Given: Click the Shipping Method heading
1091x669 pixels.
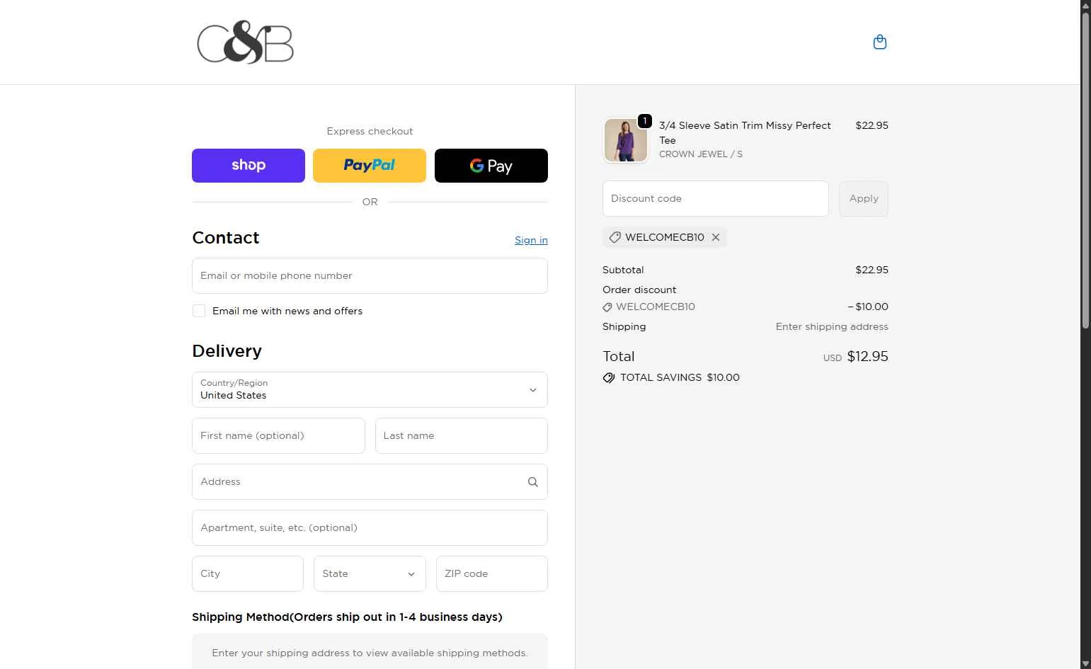Looking at the screenshot, I should (347, 617).
